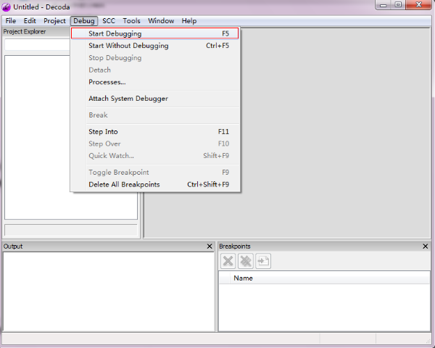Choose Delete All Breakpoints menu item
The width and height of the screenshot is (435, 348).
tap(124, 184)
